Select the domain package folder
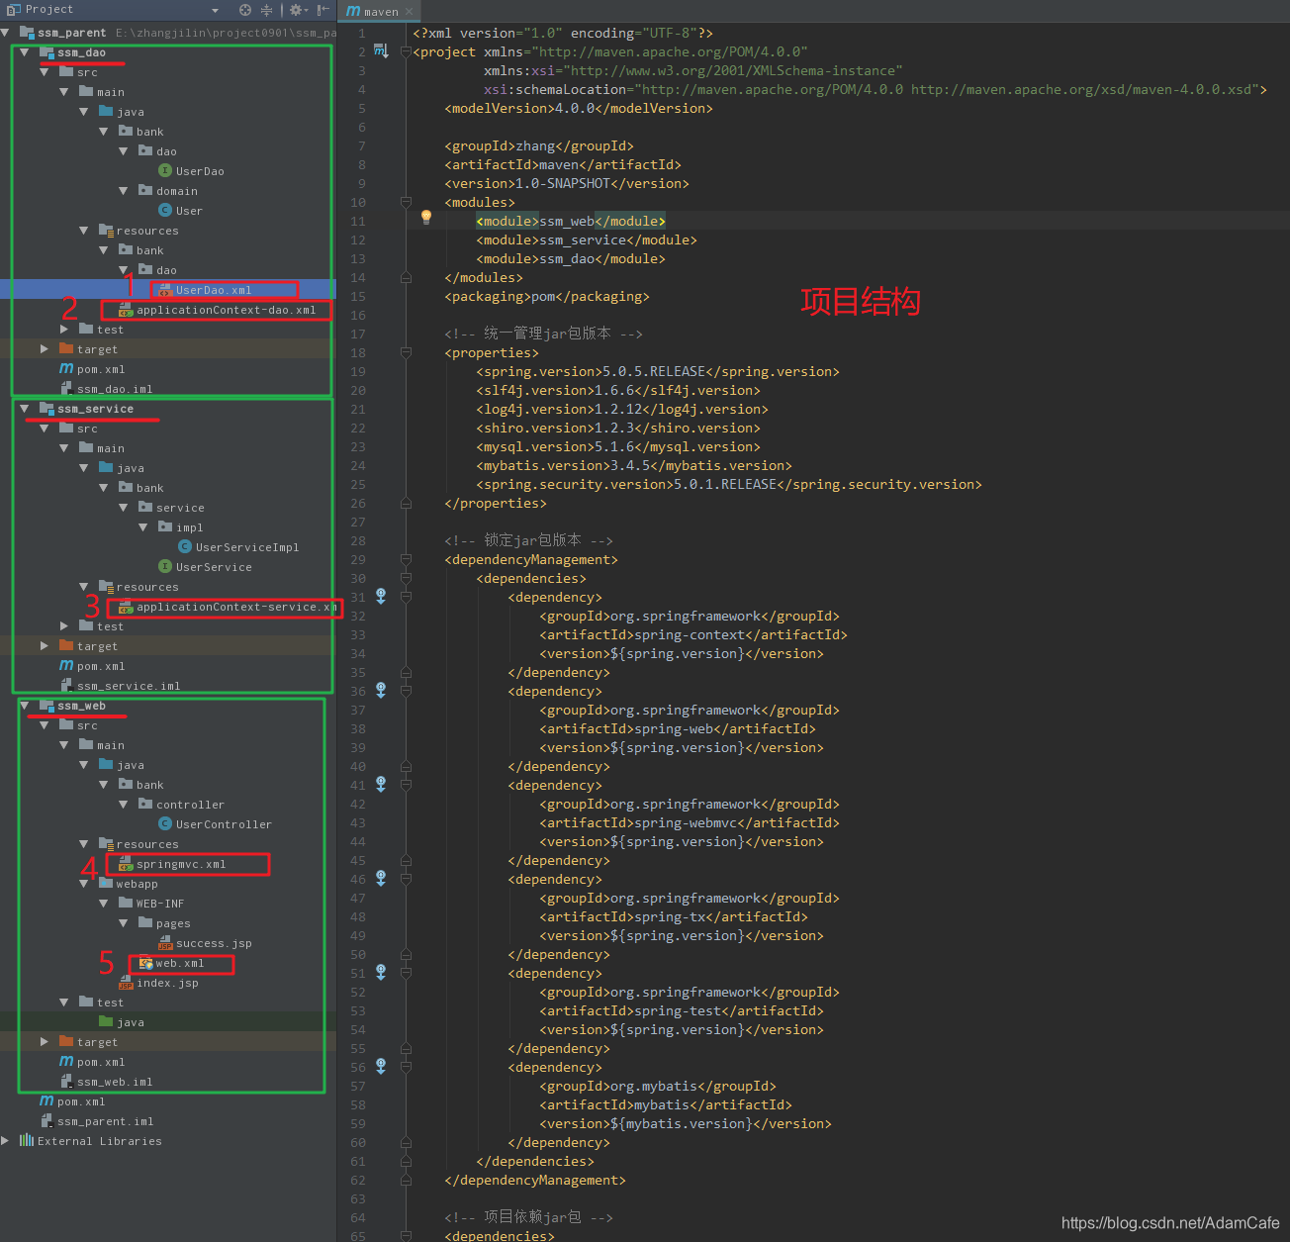Viewport: 1290px width, 1242px height. point(168,191)
